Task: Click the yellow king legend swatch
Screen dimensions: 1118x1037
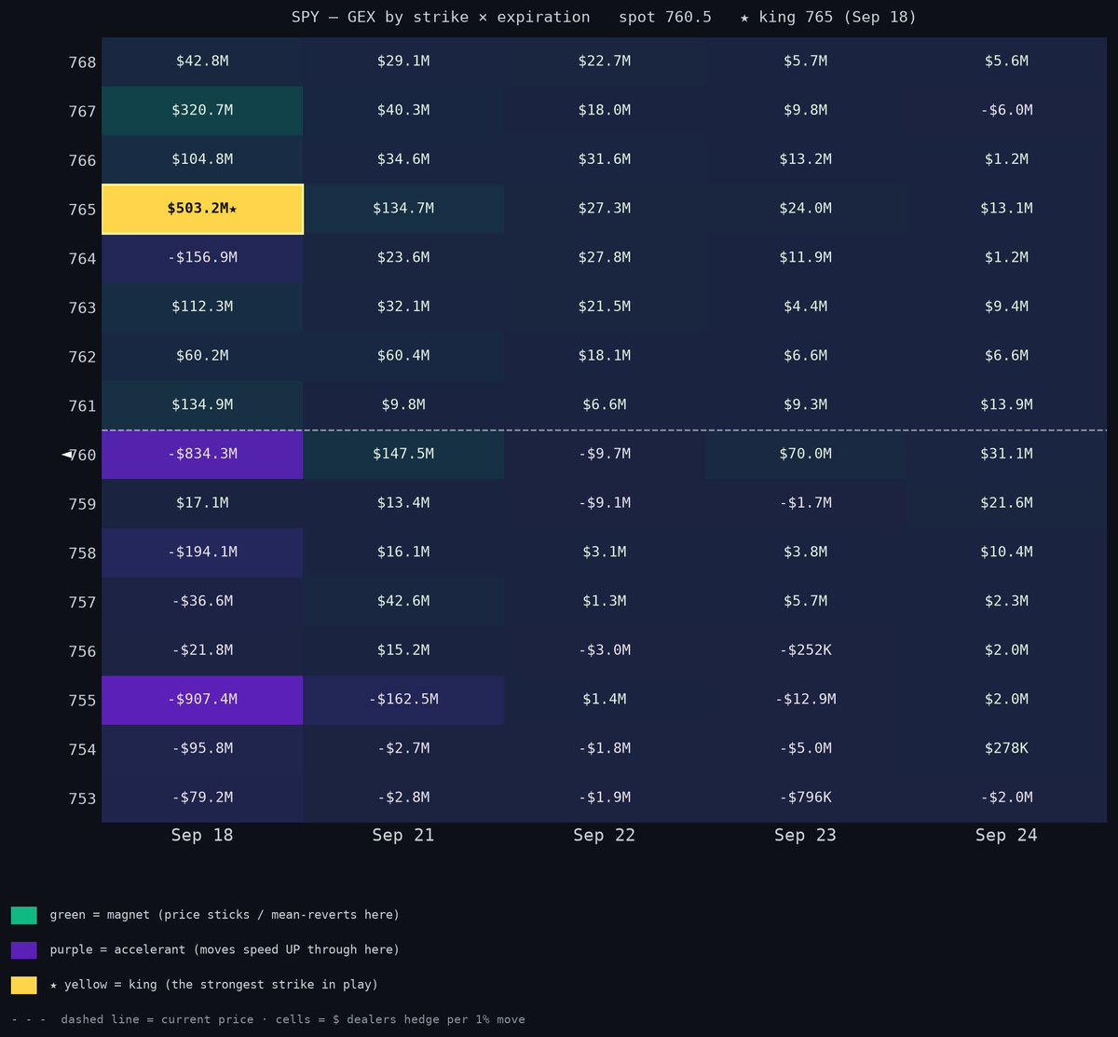Action: click(24, 985)
